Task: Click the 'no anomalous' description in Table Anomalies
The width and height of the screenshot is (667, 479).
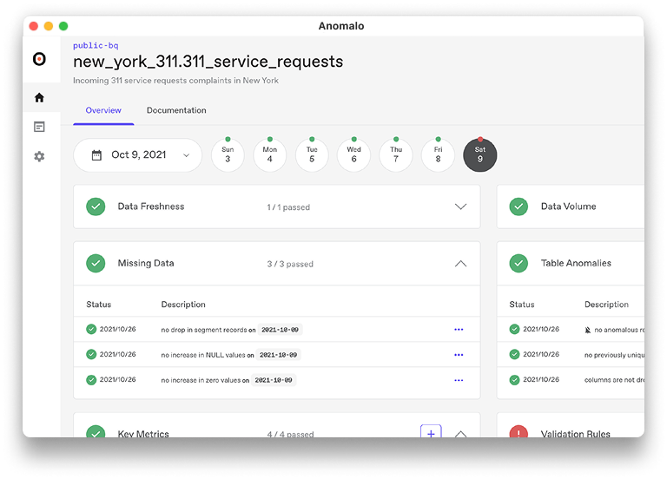Action: point(619,330)
